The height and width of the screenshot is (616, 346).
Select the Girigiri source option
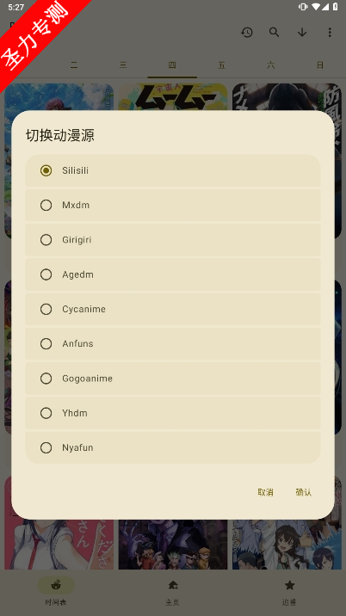tap(173, 240)
